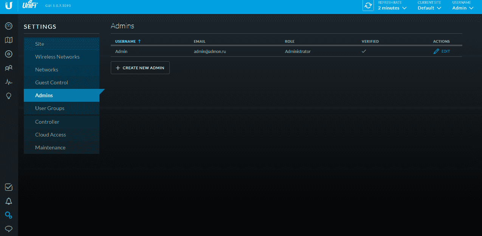Click the verified checkmark in Admin row
Viewport: 482px width, 236px height.
click(x=364, y=51)
